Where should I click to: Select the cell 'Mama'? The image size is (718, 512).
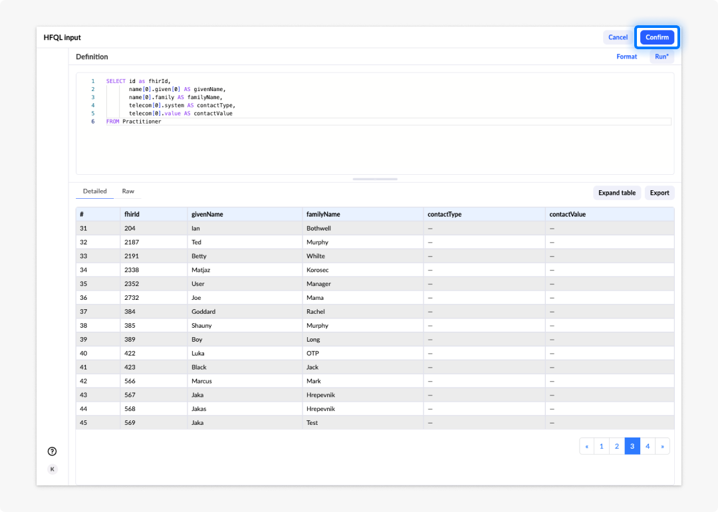[x=363, y=298]
